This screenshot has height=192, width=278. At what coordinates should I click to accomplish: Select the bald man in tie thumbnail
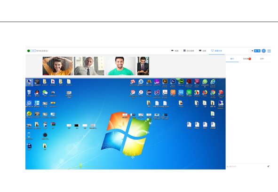coord(89,66)
